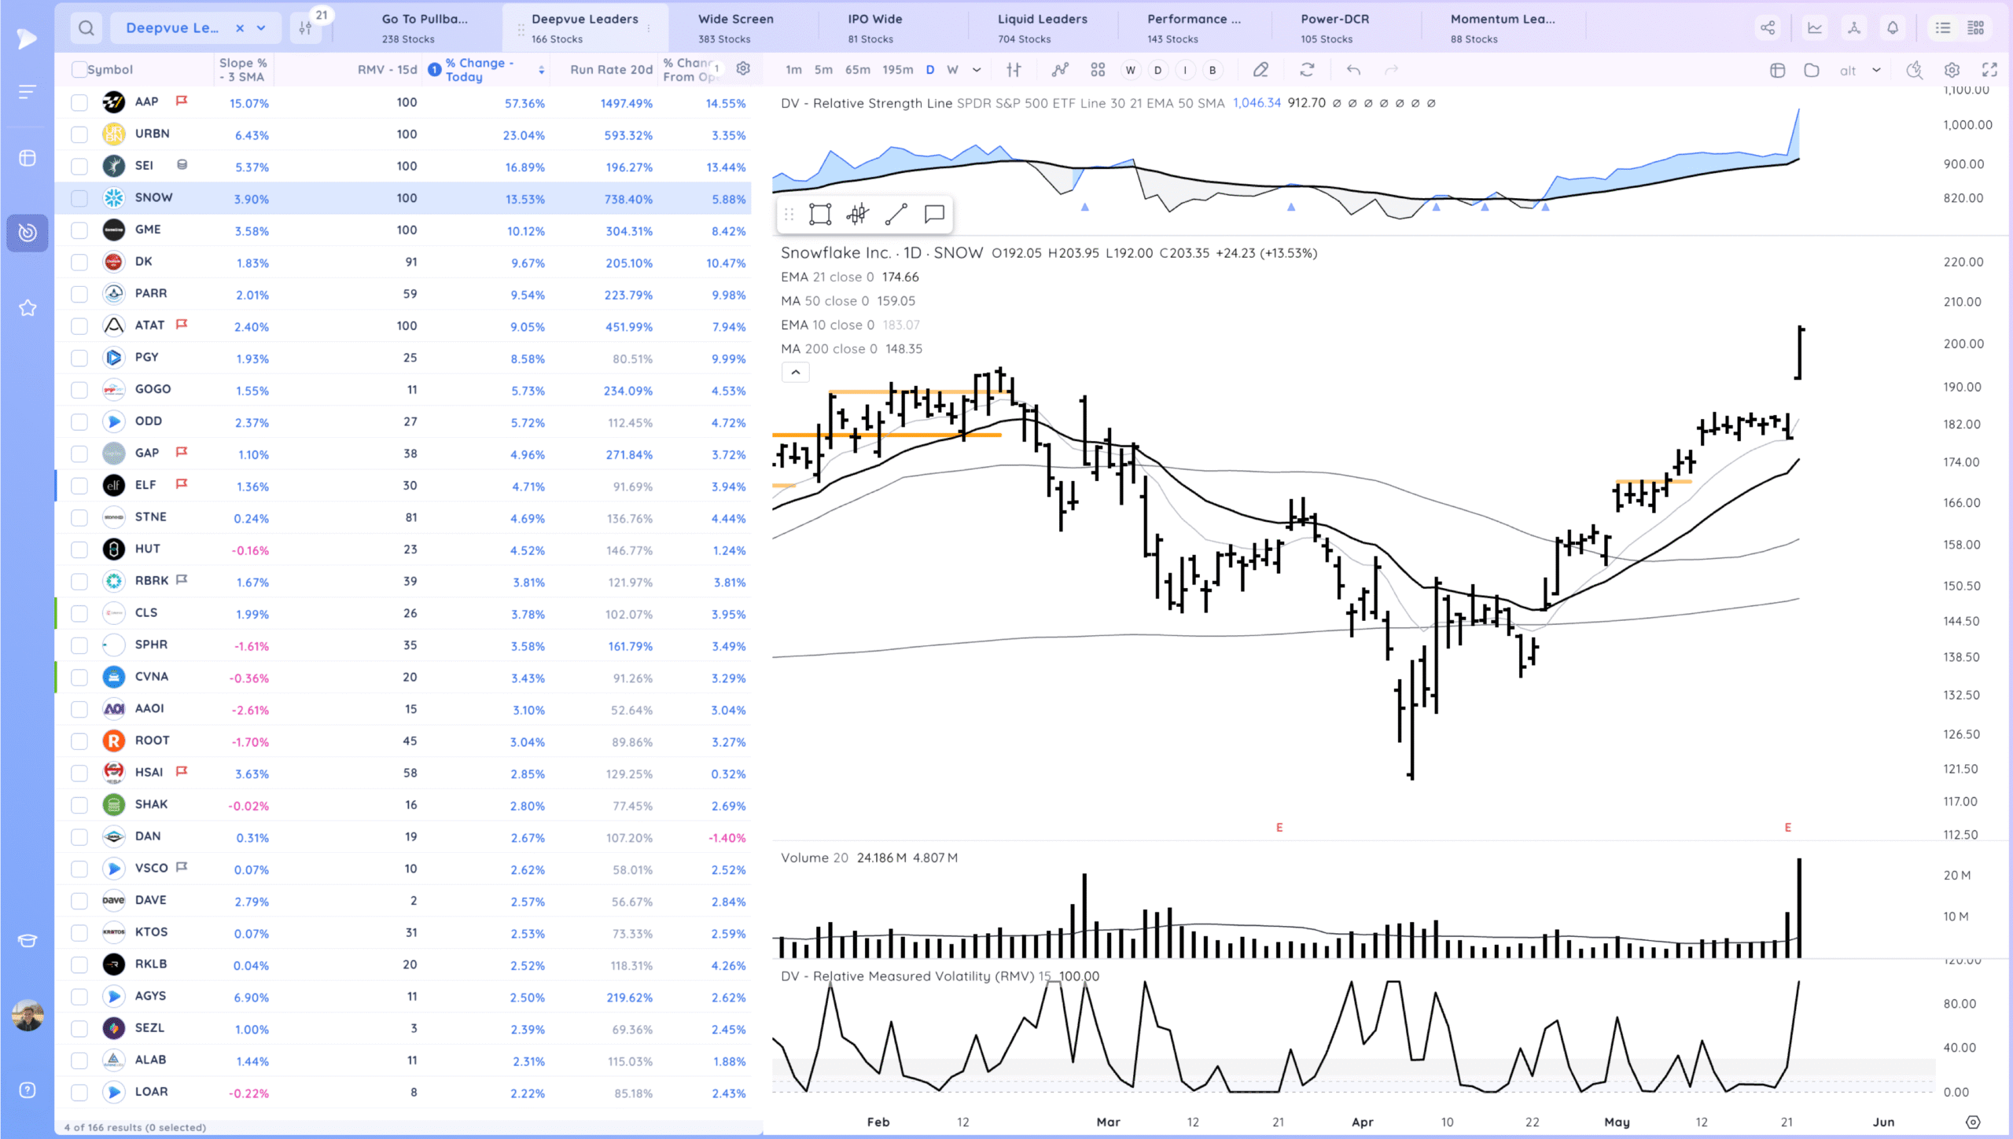
Task: Open the SEI stock row
Action: click(x=403, y=167)
